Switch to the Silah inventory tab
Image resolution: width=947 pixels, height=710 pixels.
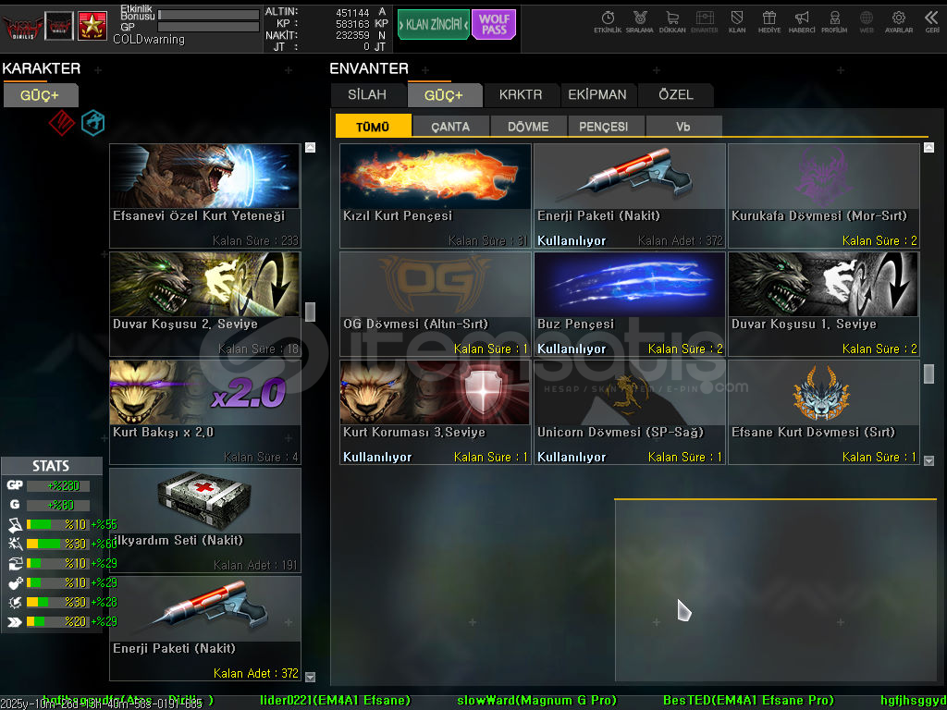(x=367, y=95)
